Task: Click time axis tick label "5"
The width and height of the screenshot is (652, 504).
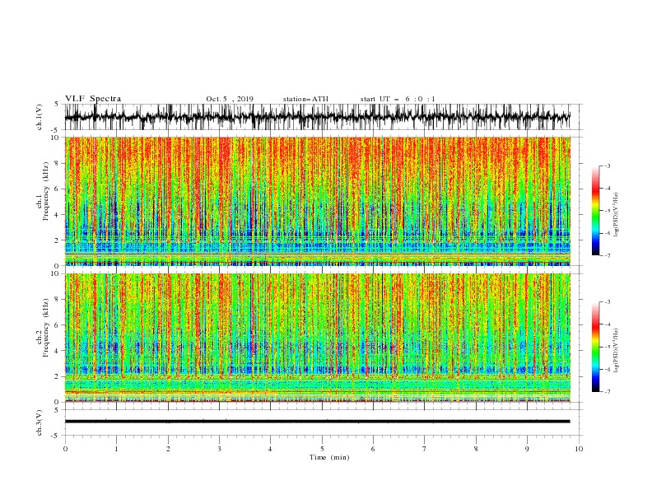Action: (322, 449)
